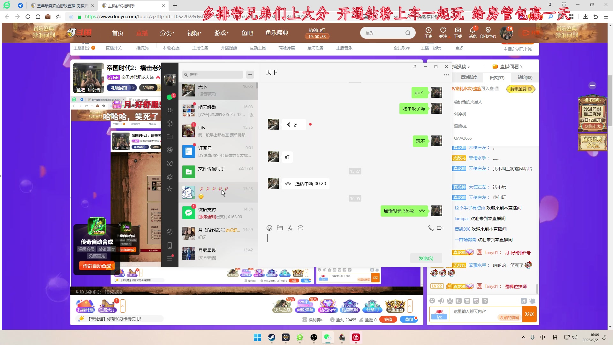Expand the 游戏 dropdown in Douyu nav
The height and width of the screenshot is (345, 613).
point(221,33)
